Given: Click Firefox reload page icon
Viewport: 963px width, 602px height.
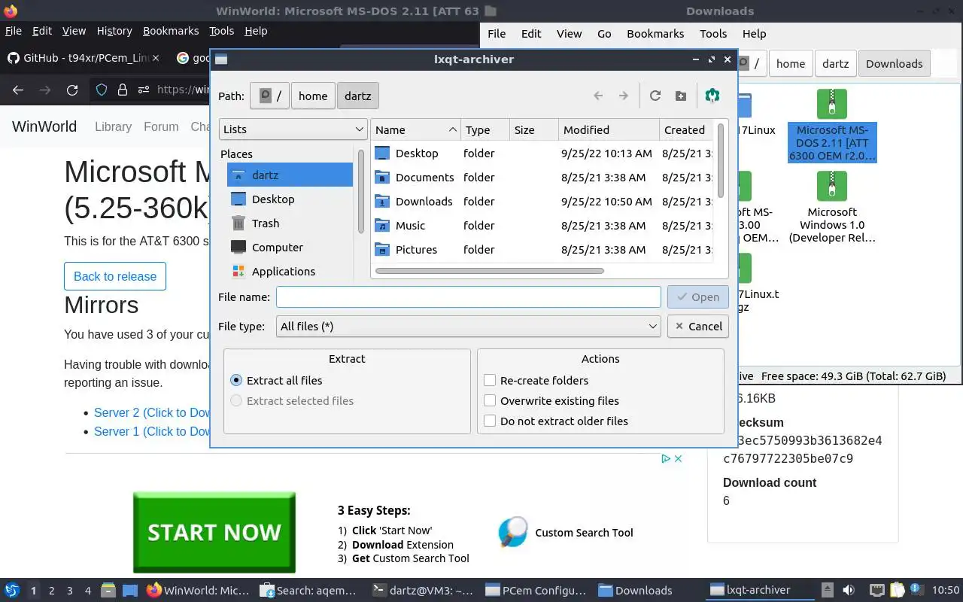Looking at the screenshot, I should pos(72,90).
